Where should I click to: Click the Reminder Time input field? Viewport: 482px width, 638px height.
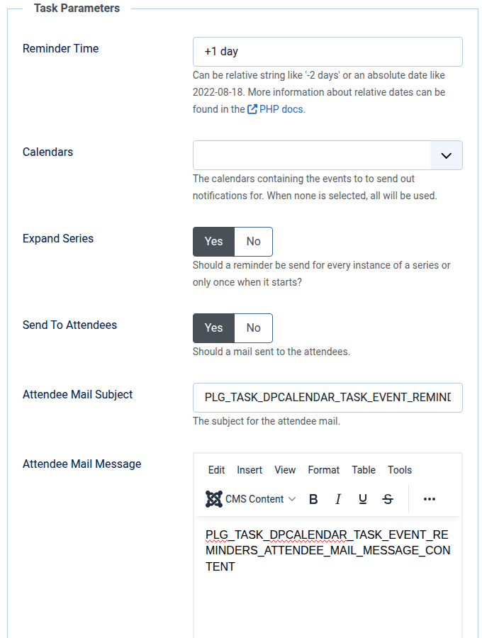(327, 52)
